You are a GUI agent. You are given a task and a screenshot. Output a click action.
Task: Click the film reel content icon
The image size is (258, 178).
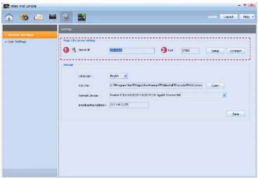pos(24,17)
